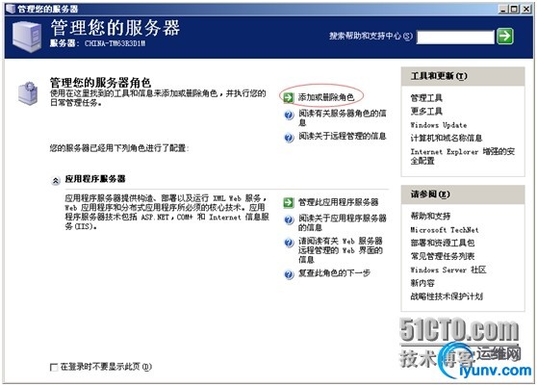Open 帮助和支持 link
Screen dimensions: 537x386
(x=430, y=217)
